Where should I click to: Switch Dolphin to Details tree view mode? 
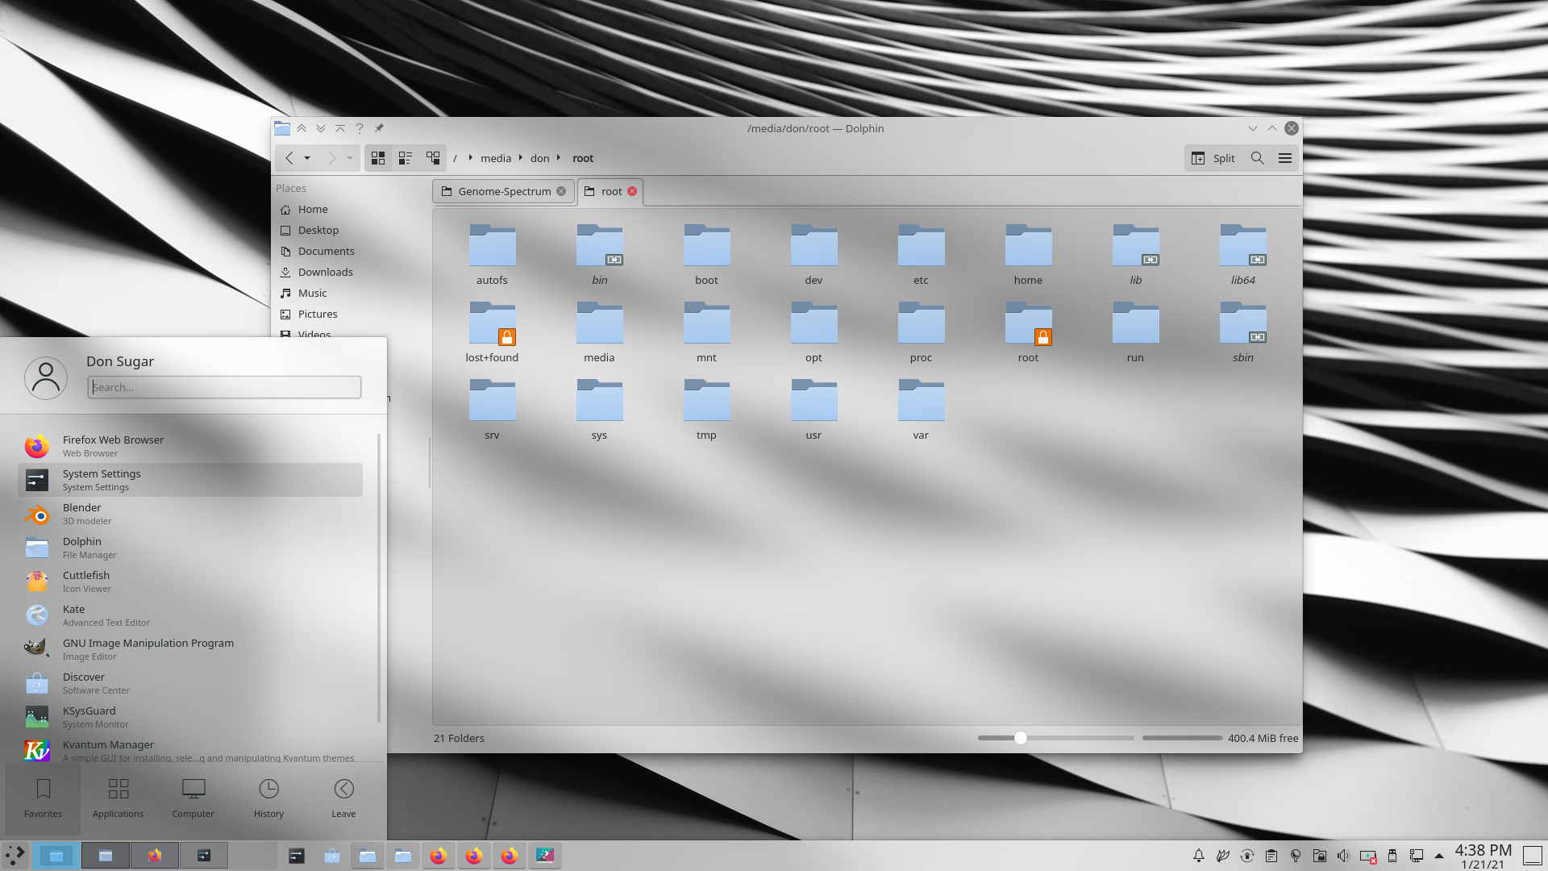tap(433, 158)
